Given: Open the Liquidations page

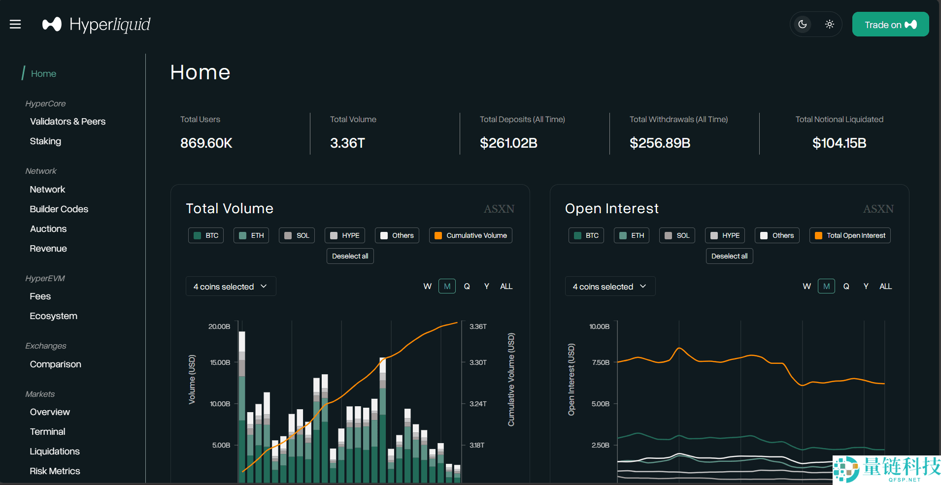Looking at the screenshot, I should 55,452.
